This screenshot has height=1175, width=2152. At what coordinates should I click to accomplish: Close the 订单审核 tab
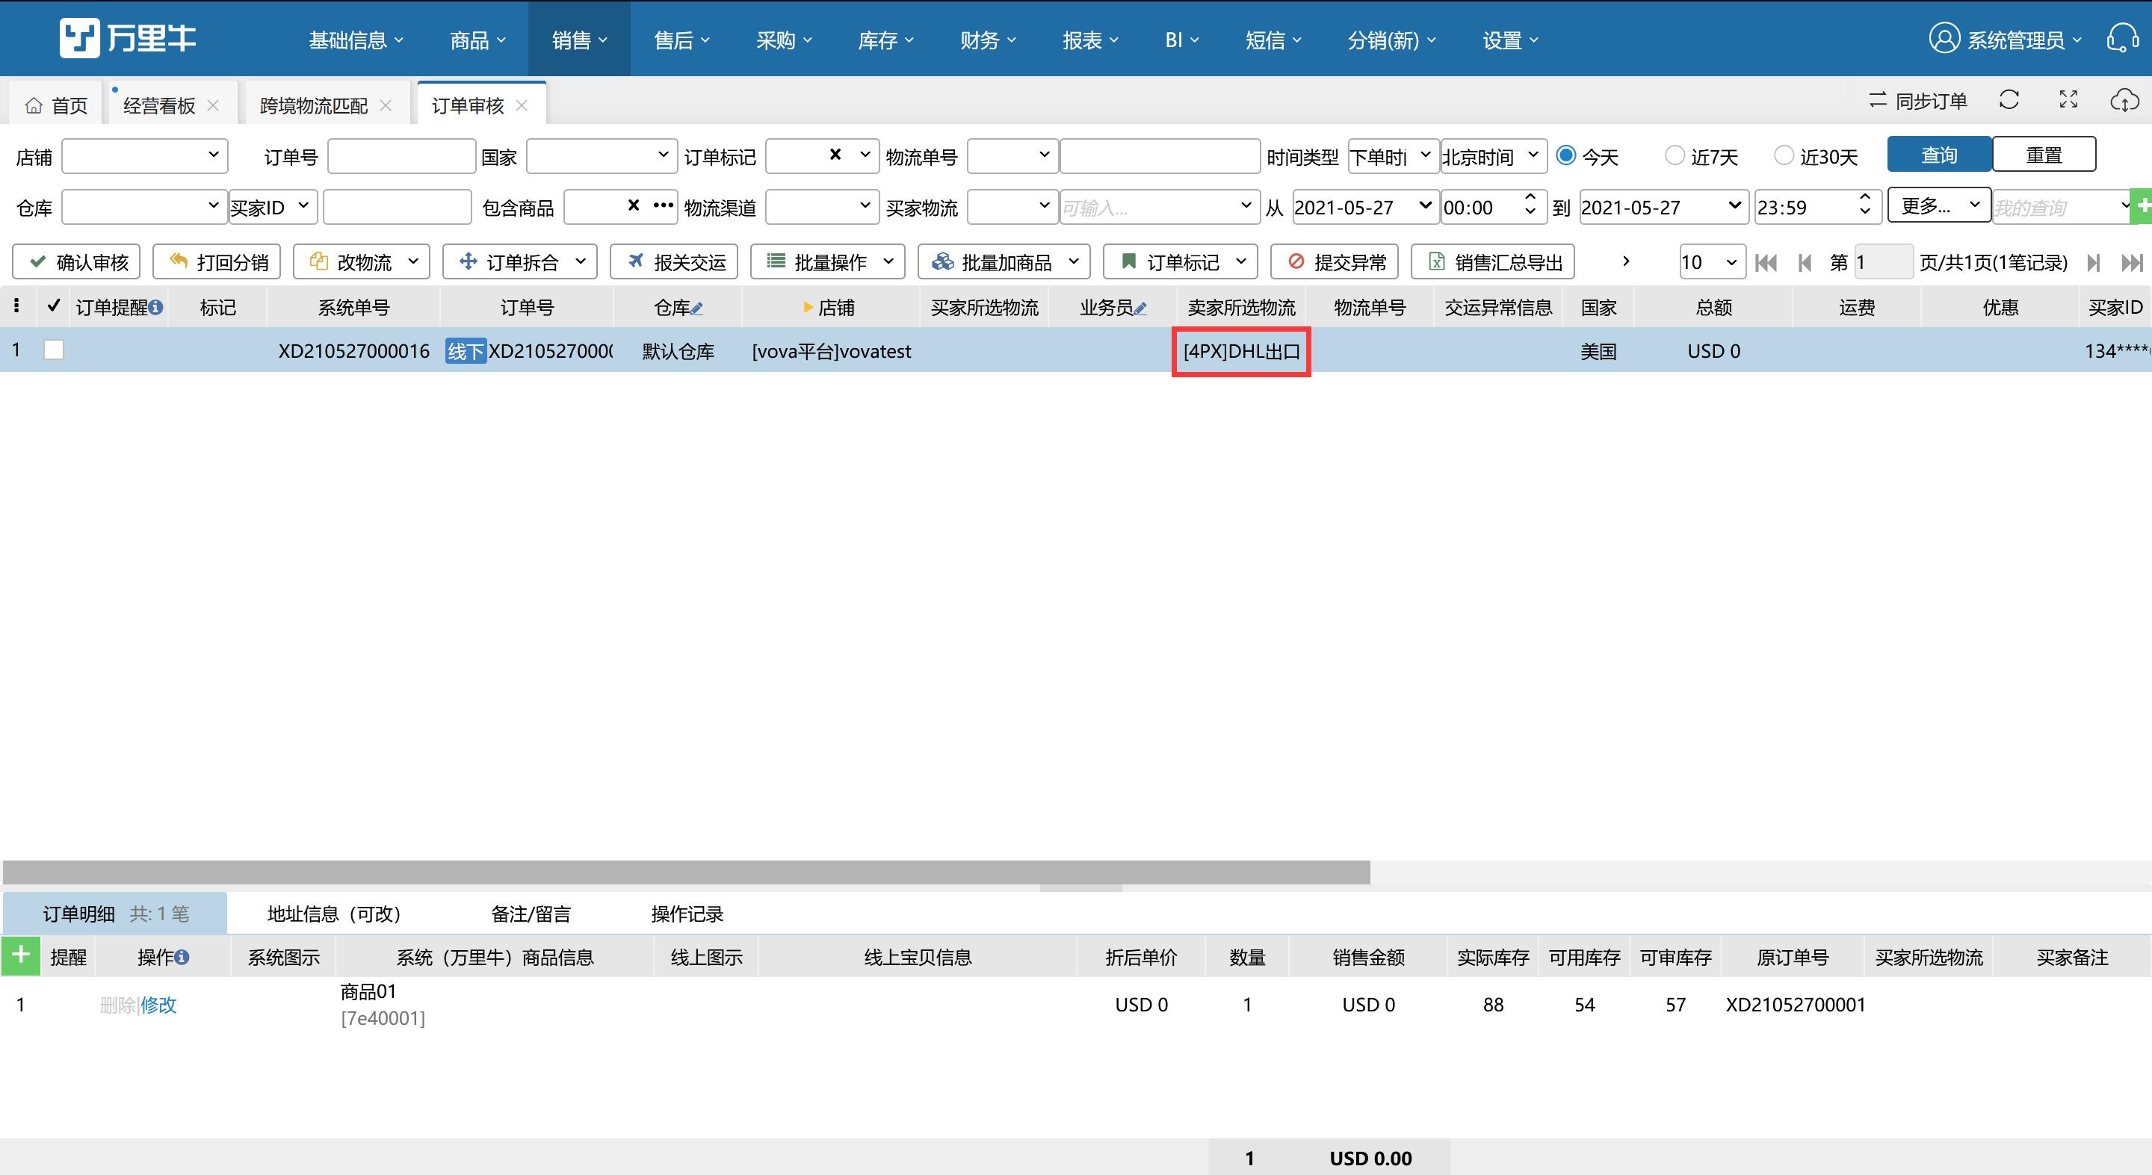pos(522,105)
